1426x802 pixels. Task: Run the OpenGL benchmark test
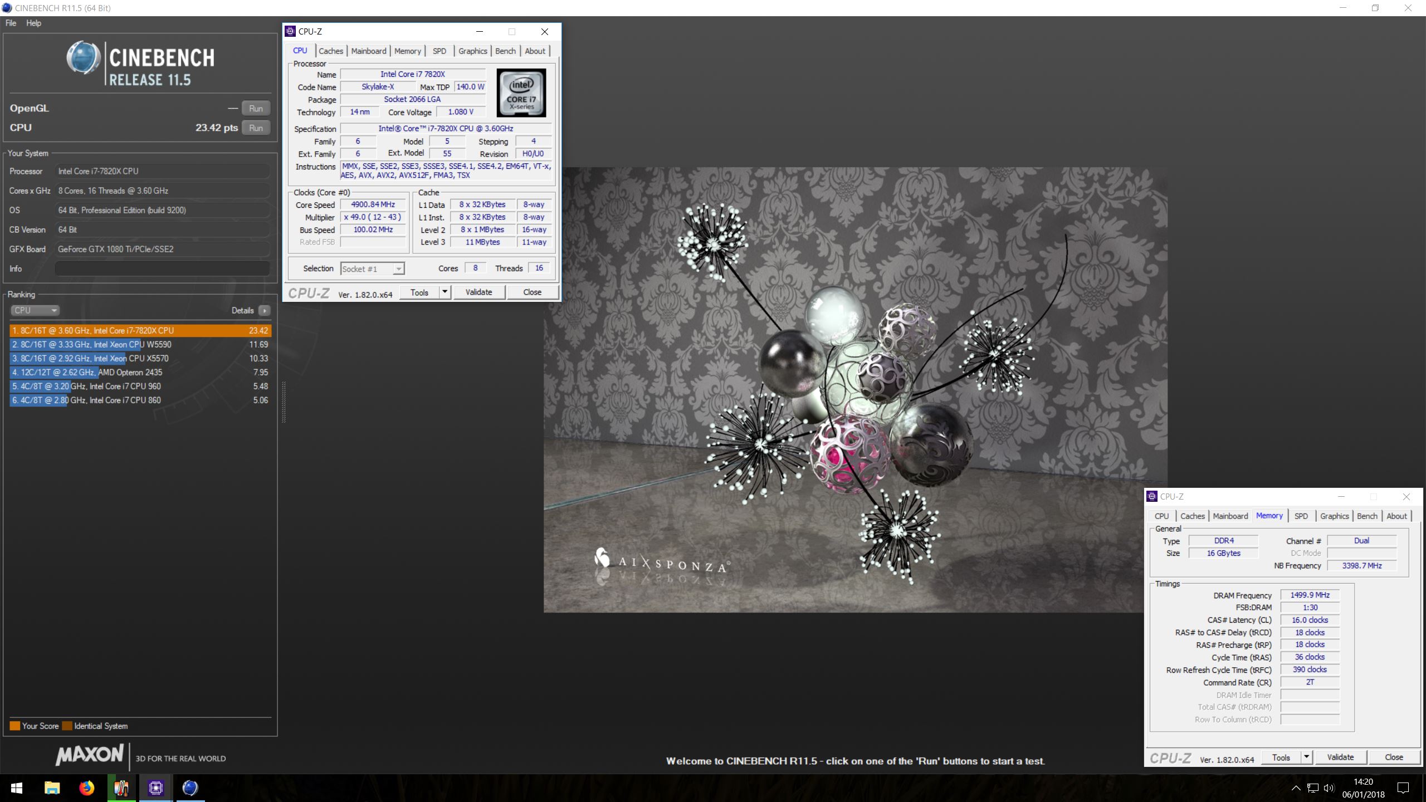click(256, 108)
